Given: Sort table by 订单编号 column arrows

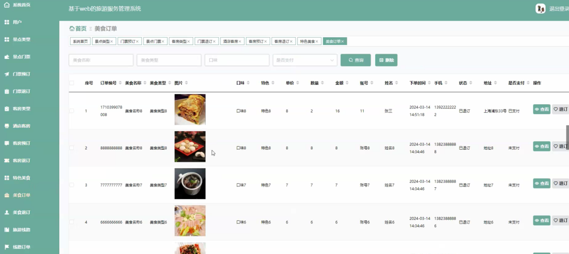Looking at the screenshot, I should coord(120,83).
